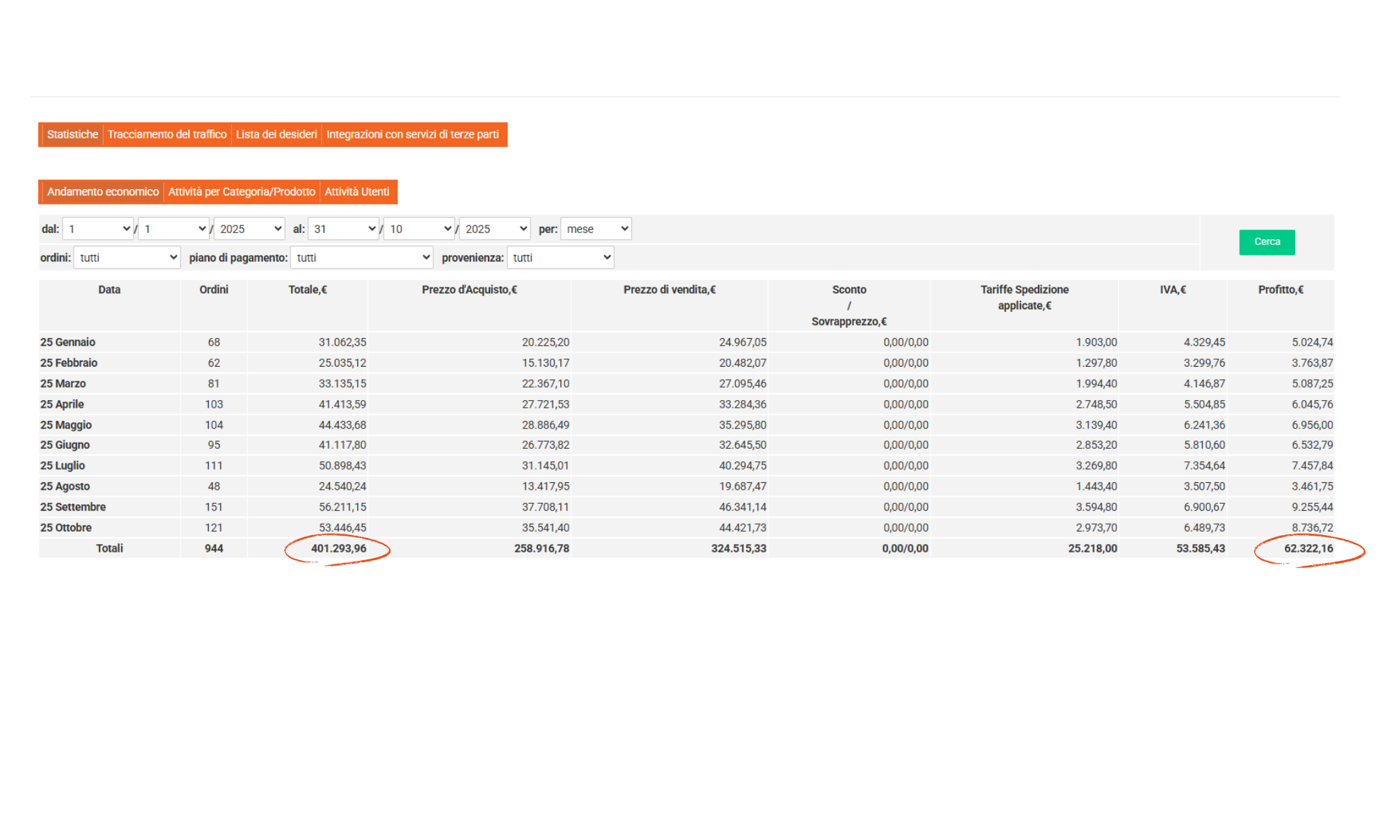This screenshot has height=828, width=1392.
Task: Open the 'dal' year 2025 dropdown
Action: coord(249,229)
